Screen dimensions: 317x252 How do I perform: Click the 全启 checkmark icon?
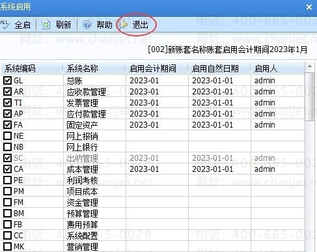coord(5,24)
